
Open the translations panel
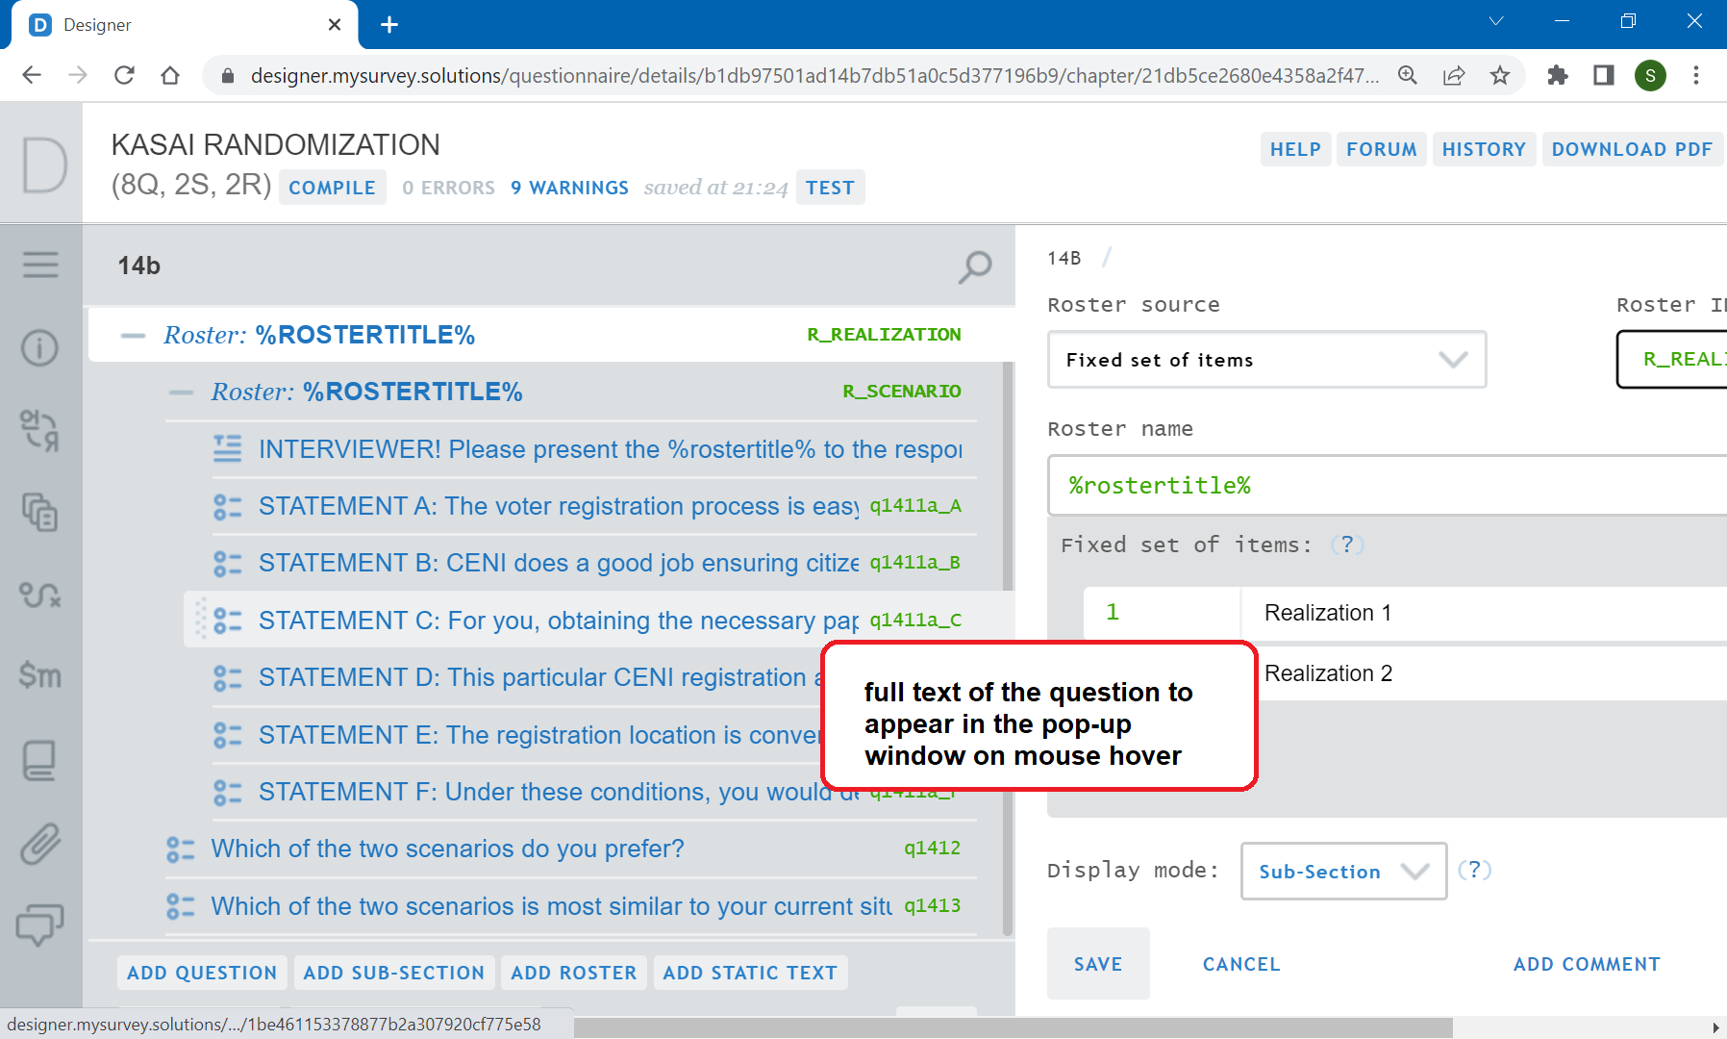point(40,430)
